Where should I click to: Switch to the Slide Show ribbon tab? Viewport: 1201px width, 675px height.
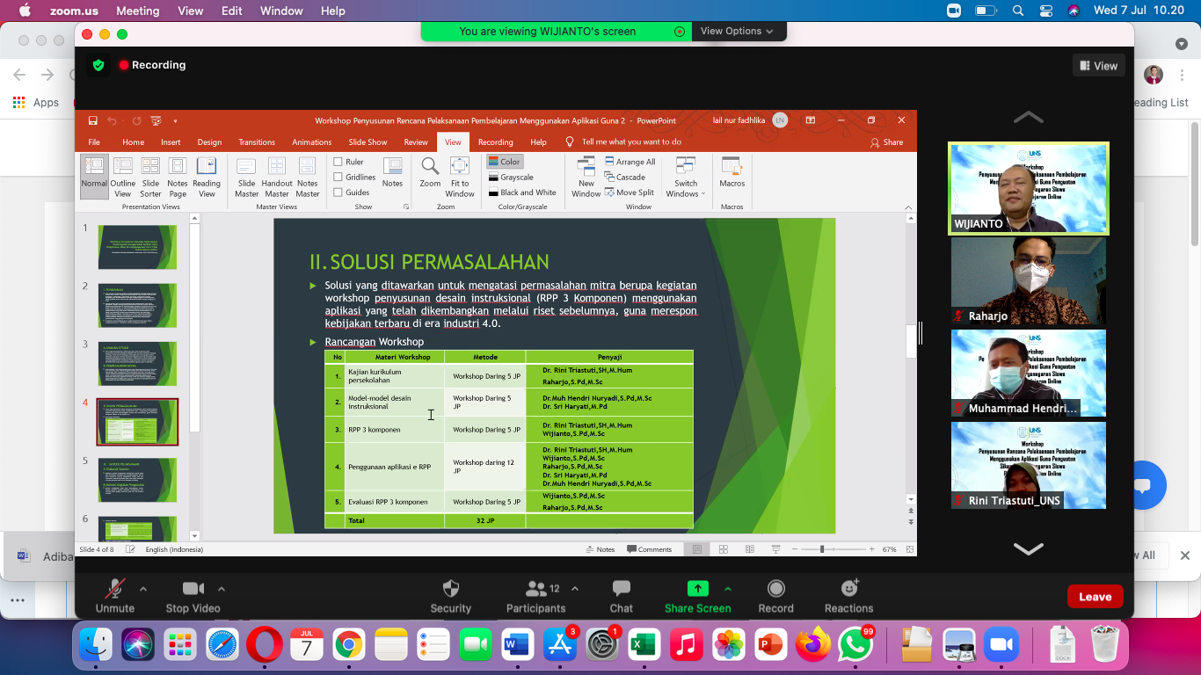(368, 142)
